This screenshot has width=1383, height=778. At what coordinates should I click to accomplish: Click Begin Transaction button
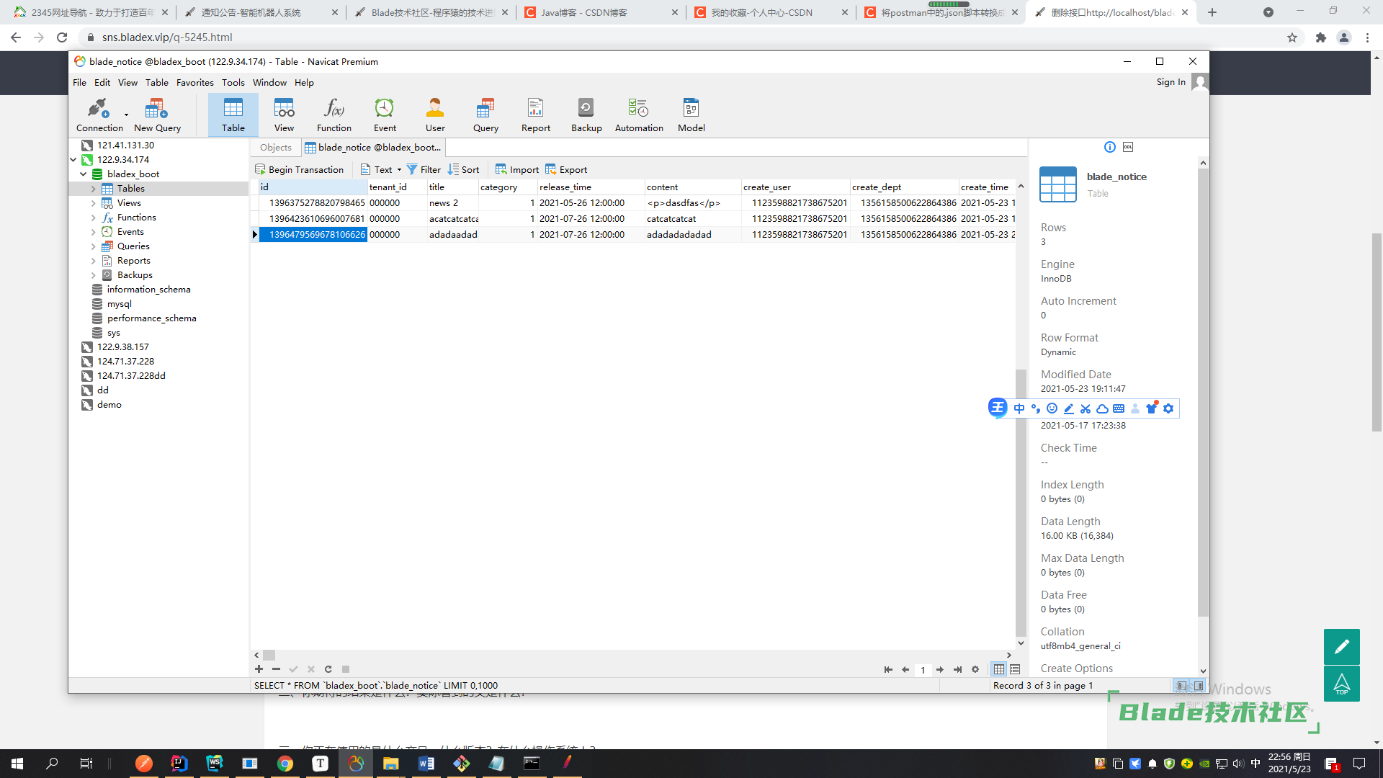click(x=300, y=170)
